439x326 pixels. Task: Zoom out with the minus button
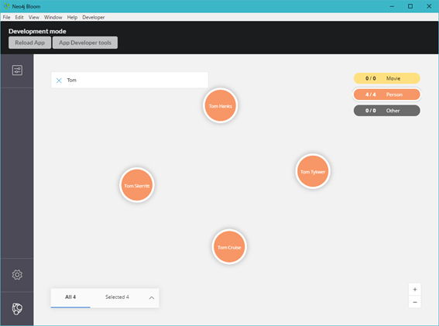pos(415,302)
